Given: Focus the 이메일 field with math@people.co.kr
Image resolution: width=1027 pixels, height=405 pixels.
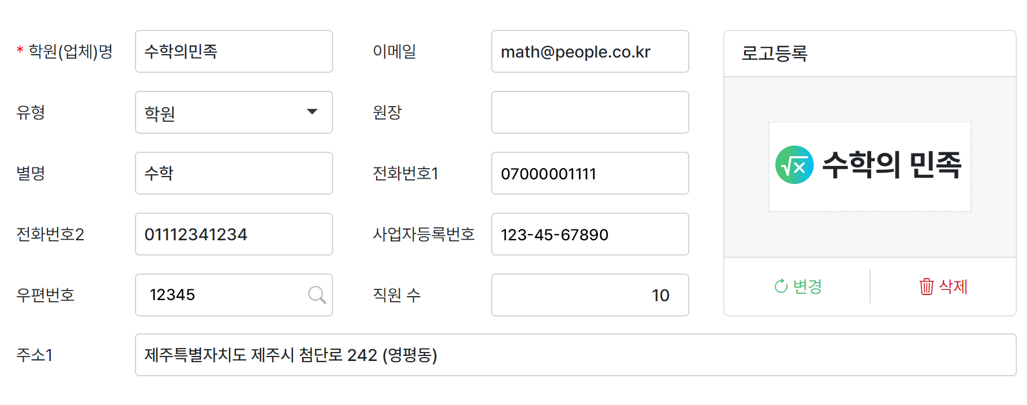Looking at the screenshot, I should pyautogui.click(x=590, y=51).
